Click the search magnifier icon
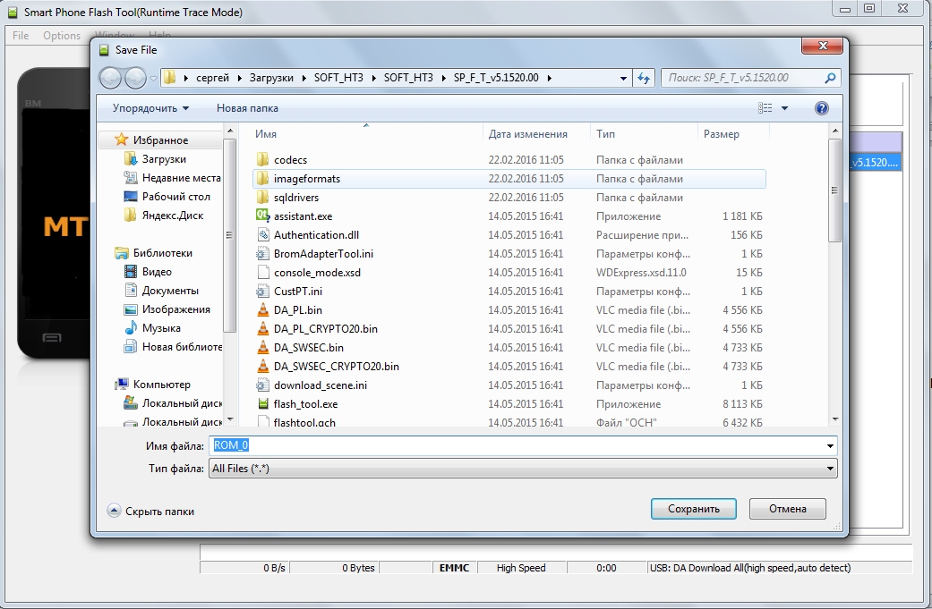 [830, 78]
